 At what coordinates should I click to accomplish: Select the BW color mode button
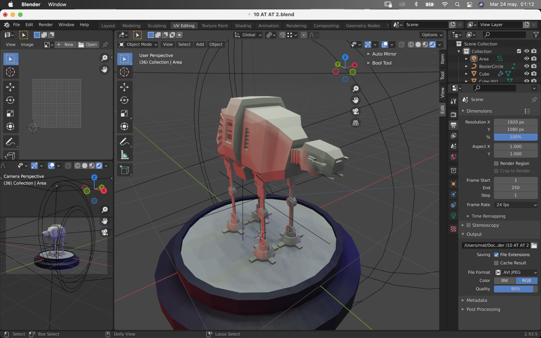pyautogui.click(x=504, y=281)
